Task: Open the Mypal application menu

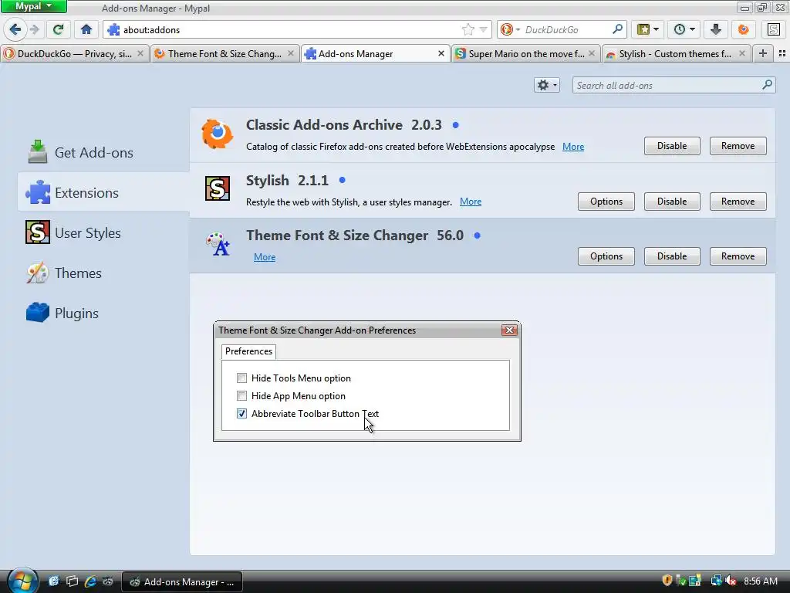Action: point(34,6)
